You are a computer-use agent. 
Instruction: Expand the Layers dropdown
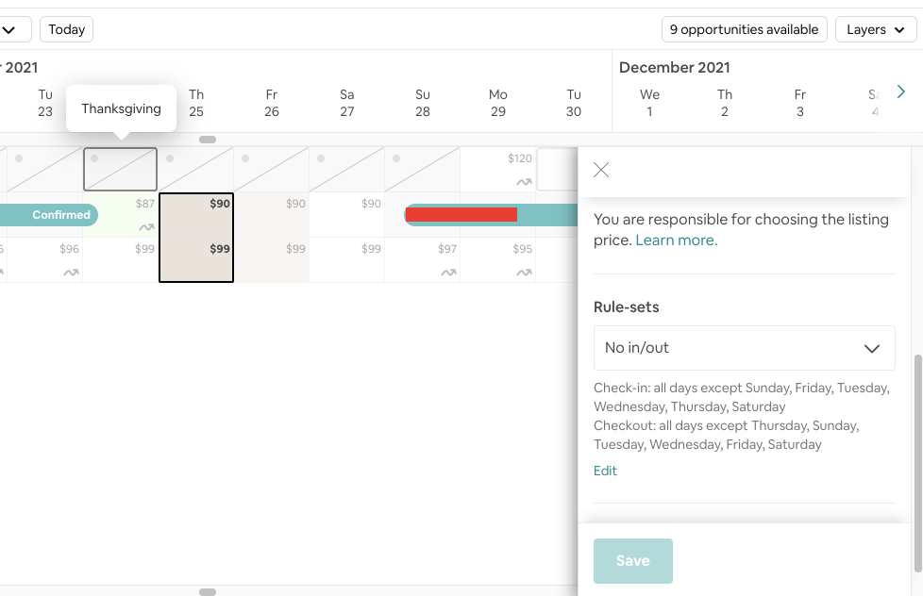click(x=877, y=29)
